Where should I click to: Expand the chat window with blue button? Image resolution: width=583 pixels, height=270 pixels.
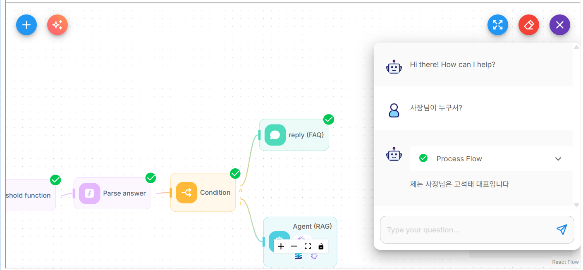[x=498, y=25]
